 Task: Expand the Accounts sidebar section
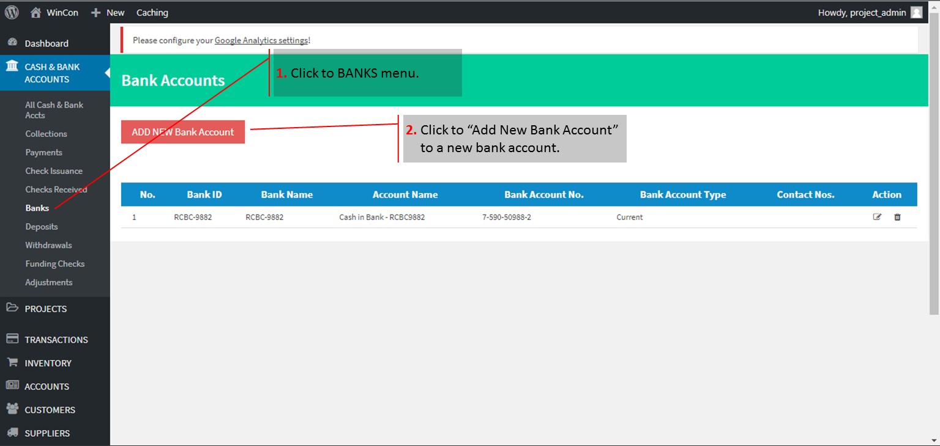click(47, 386)
